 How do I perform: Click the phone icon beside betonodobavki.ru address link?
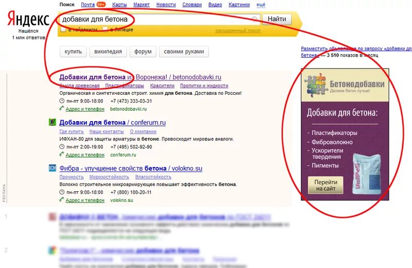tap(62, 108)
